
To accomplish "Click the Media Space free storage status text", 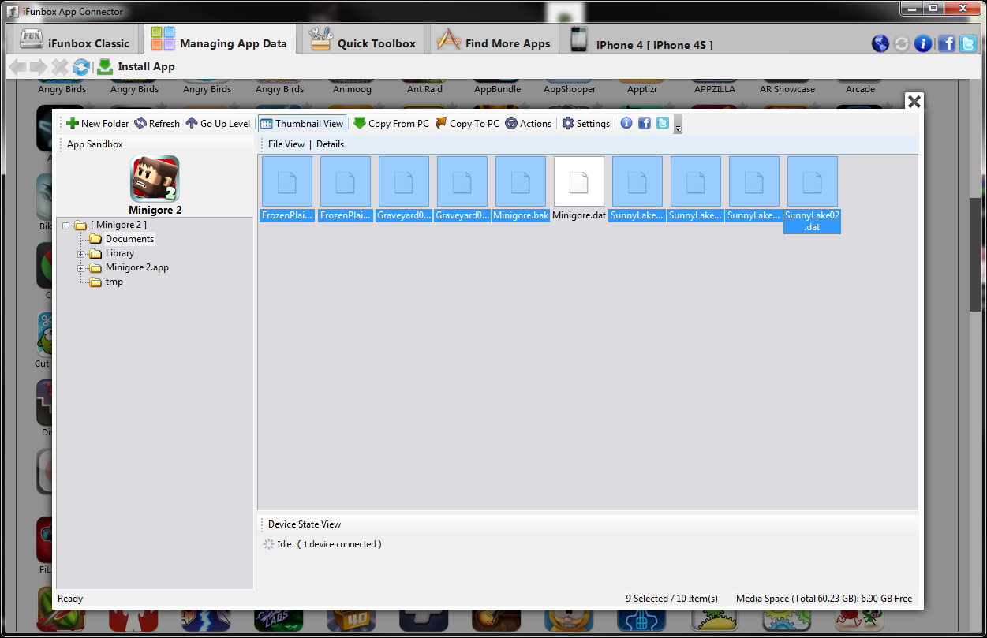I will pos(824,599).
